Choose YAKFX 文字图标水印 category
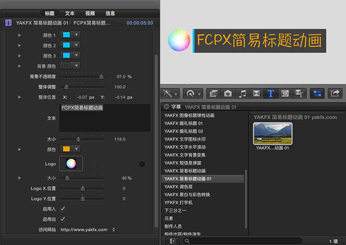The height and width of the screenshot is (245, 346). [185, 139]
